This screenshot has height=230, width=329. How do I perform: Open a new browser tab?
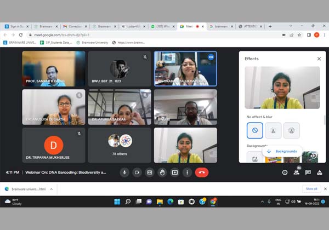(x=270, y=26)
